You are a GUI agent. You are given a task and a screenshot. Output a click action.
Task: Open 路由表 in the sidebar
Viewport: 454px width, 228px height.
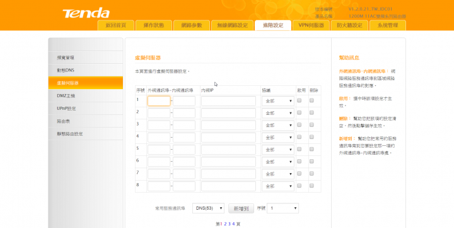pyautogui.click(x=86, y=121)
